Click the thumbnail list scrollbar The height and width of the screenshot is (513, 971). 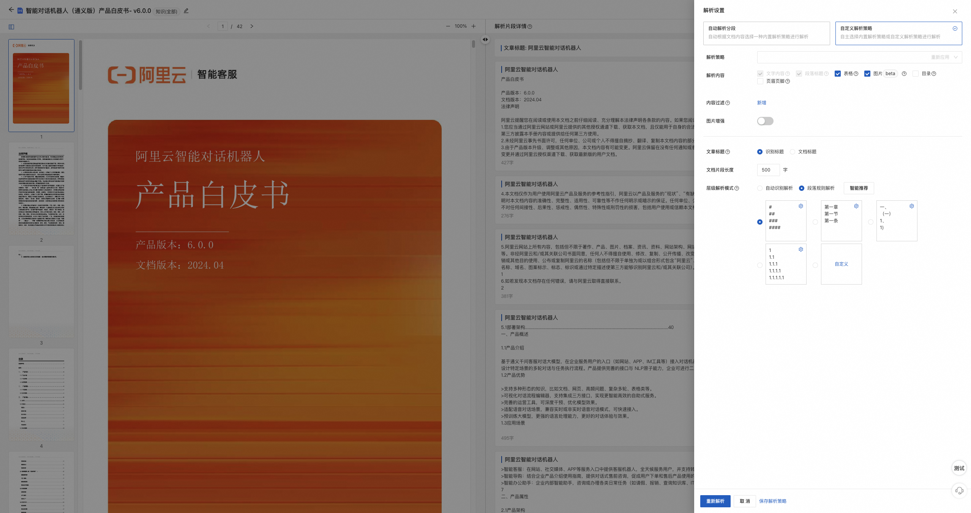click(81, 65)
